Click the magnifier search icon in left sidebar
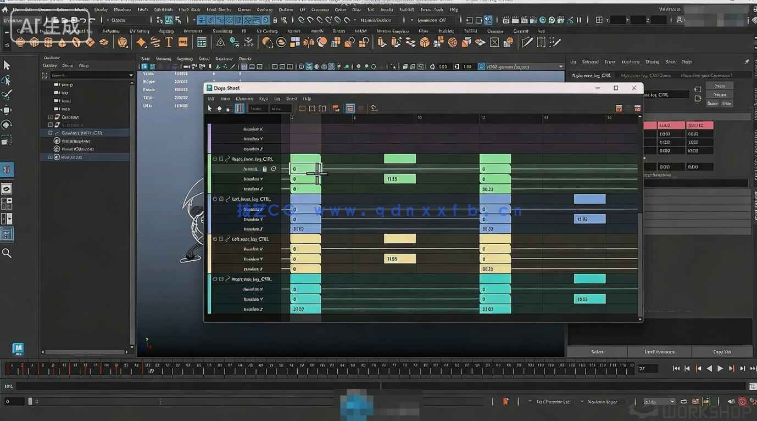This screenshot has width=757, height=421. pyautogui.click(x=7, y=253)
